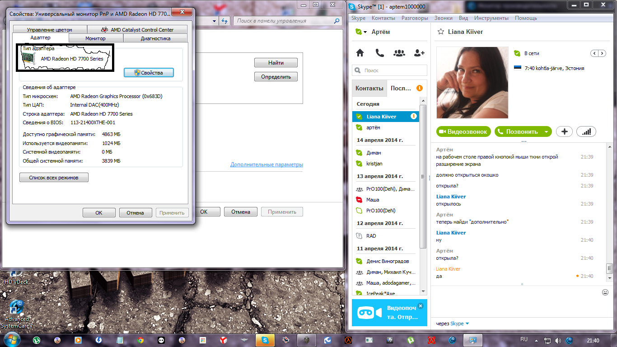
Task: Close the Видеопочта promo banner
Action: pyautogui.click(x=421, y=306)
